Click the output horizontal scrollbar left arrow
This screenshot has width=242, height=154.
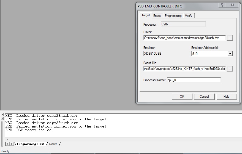7,139
